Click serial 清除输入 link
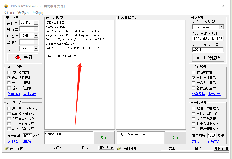232x159 pixels. [29, 142]
